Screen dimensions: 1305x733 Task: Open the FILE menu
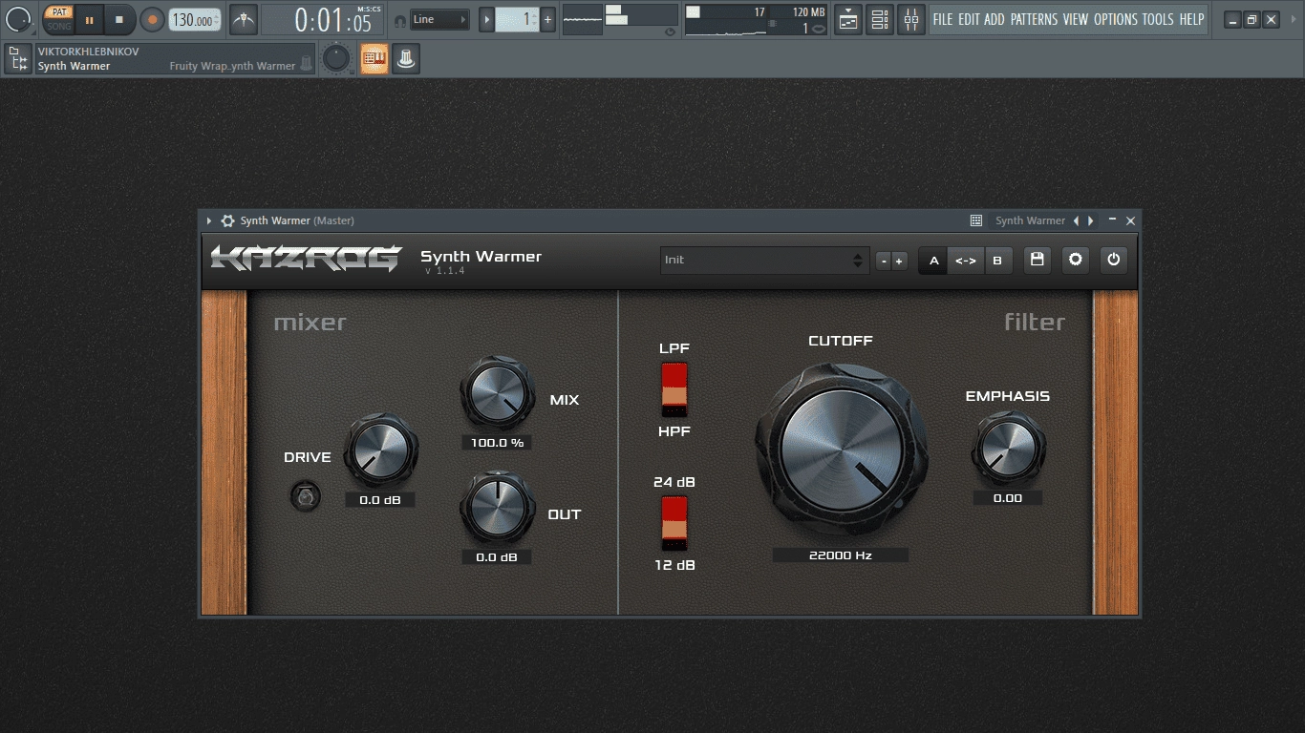[x=943, y=19]
